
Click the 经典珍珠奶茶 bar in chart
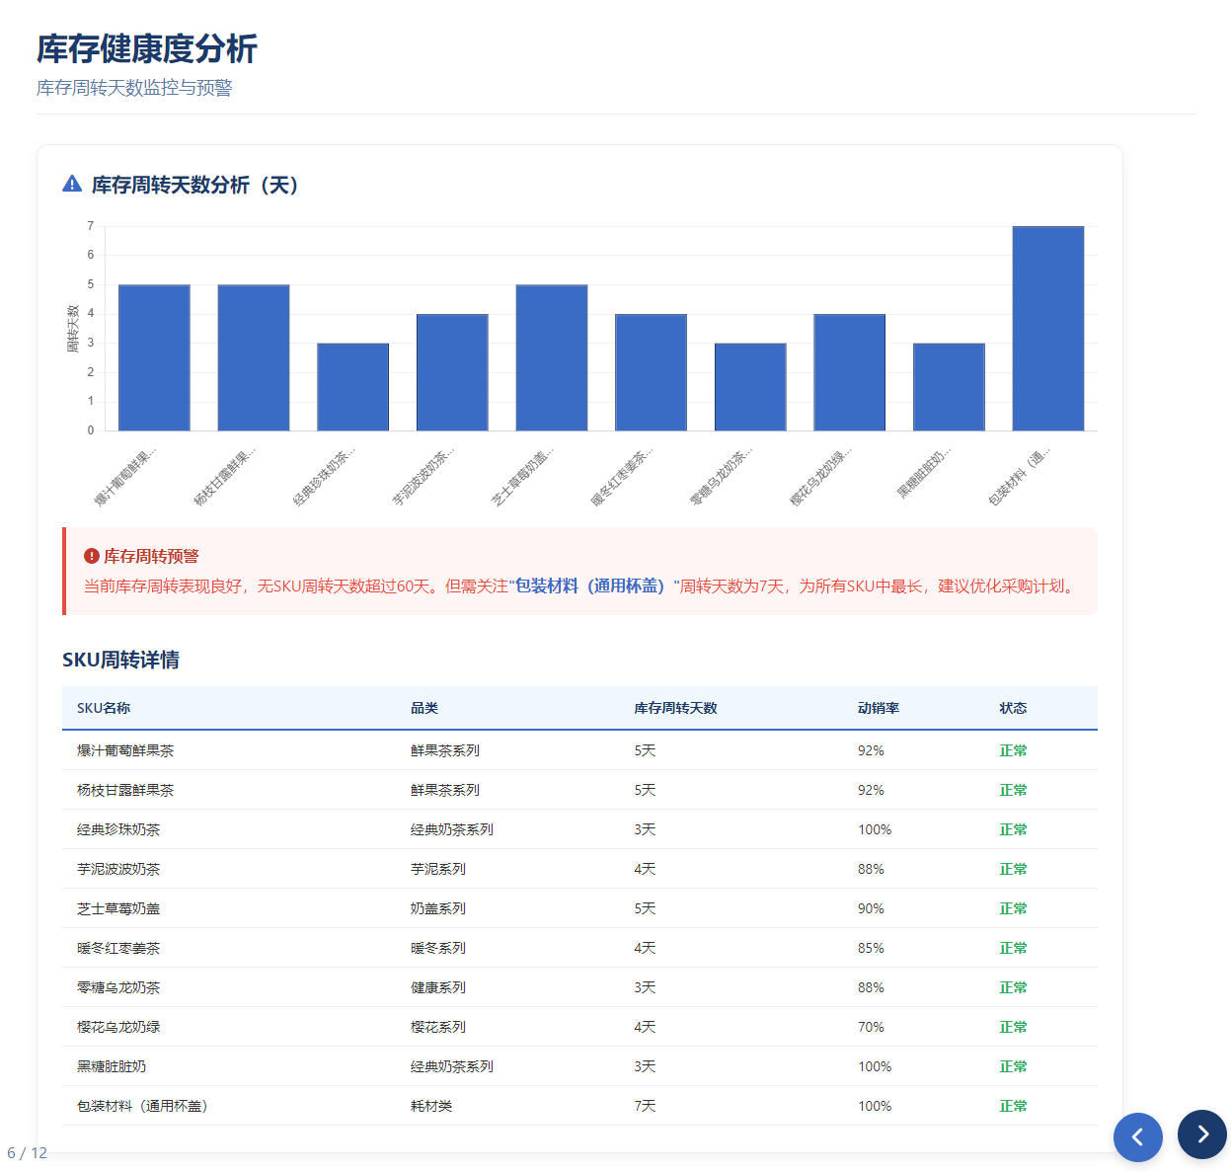click(x=352, y=387)
